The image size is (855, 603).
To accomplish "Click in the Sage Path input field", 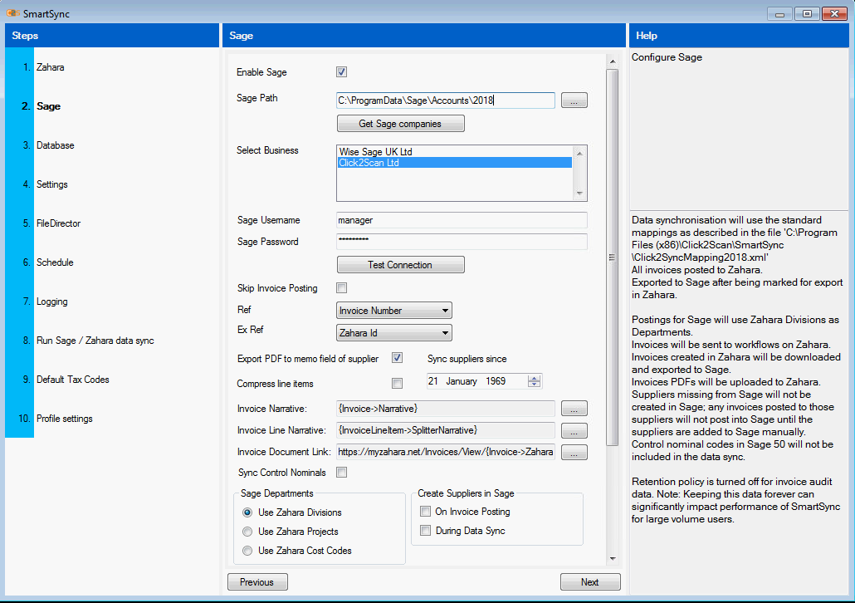I will coord(446,100).
